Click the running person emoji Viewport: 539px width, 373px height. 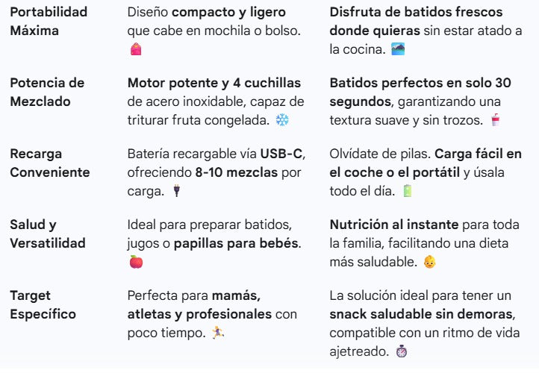[x=217, y=333]
